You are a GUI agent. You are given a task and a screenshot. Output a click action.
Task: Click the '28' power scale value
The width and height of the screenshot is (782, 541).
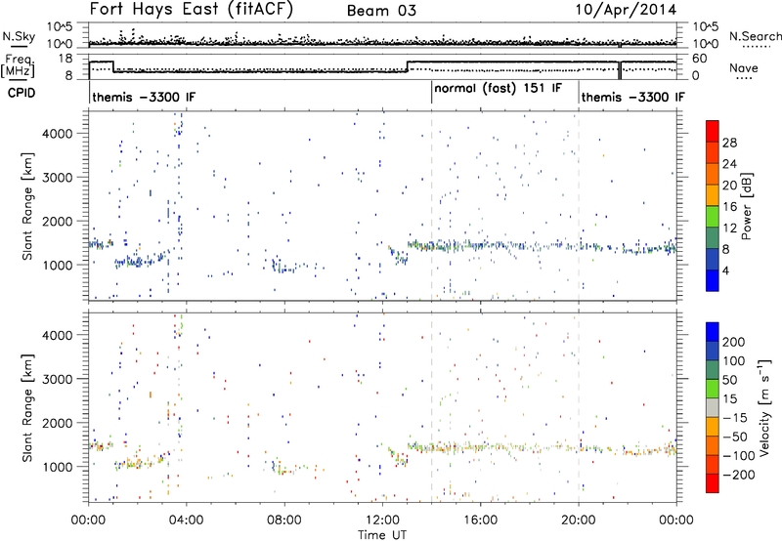click(x=729, y=143)
